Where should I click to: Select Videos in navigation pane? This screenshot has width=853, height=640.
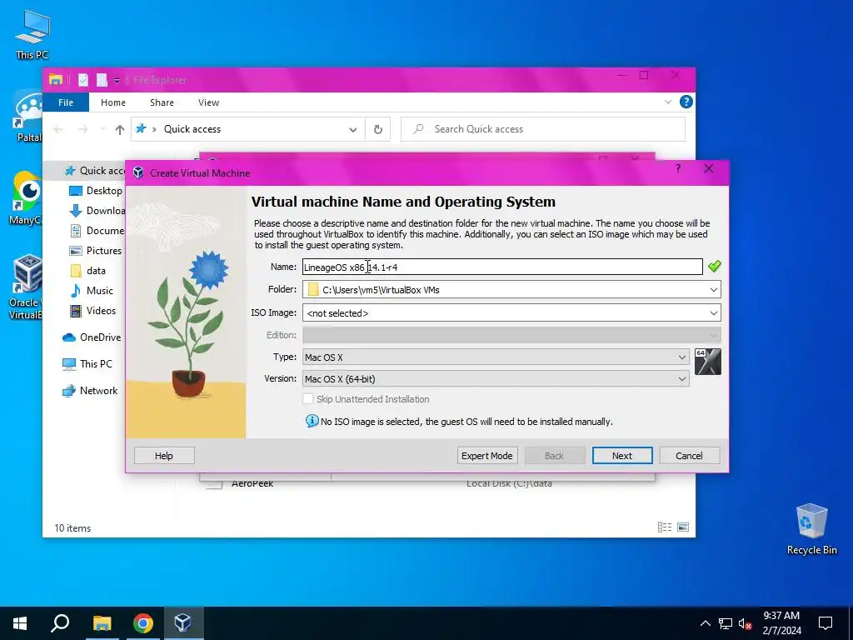[x=93, y=311]
